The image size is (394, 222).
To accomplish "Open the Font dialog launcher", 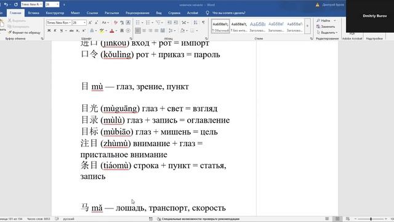I will [131, 38].
